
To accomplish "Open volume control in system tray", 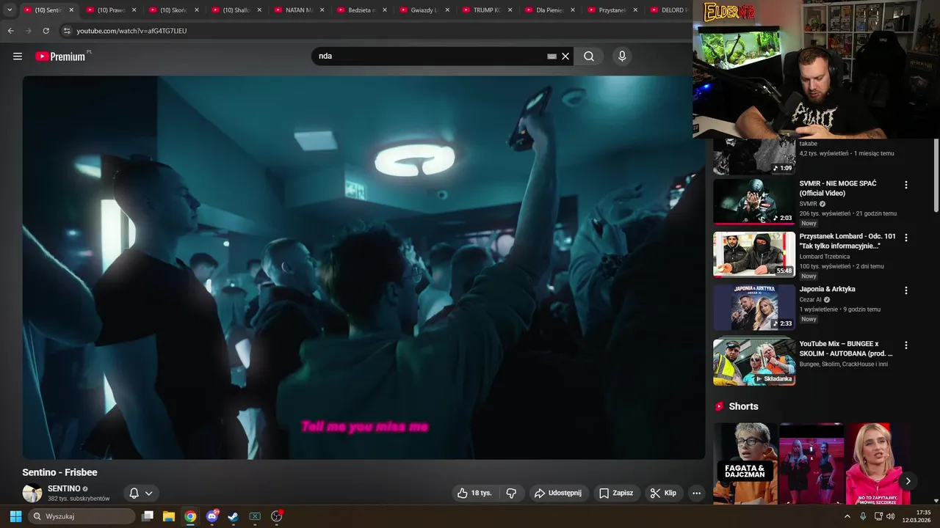I will (x=891, y=516).
